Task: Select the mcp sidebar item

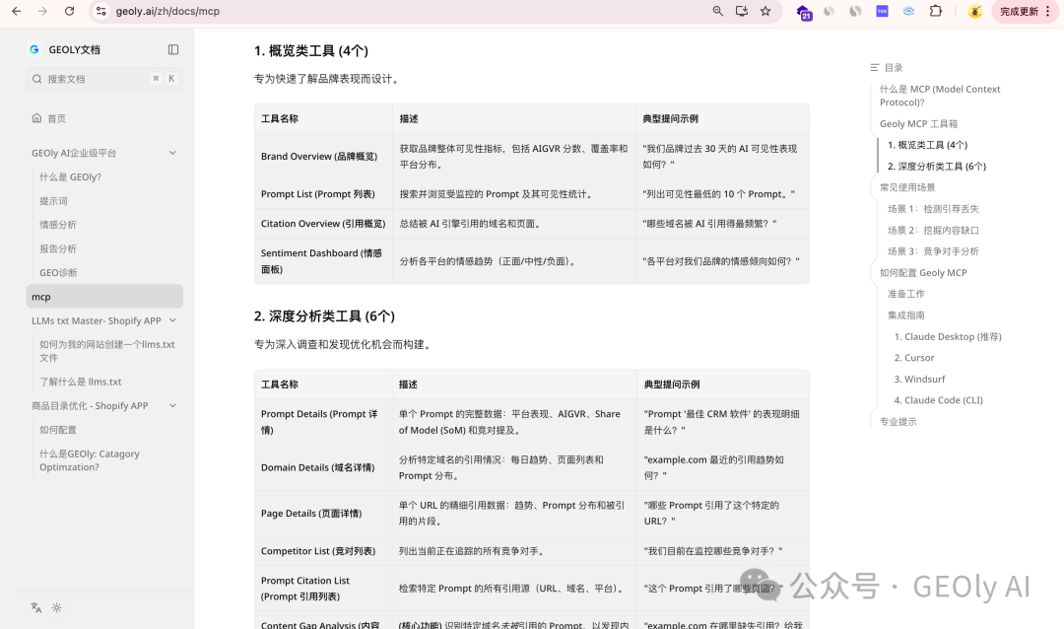Action: point(104,297)
